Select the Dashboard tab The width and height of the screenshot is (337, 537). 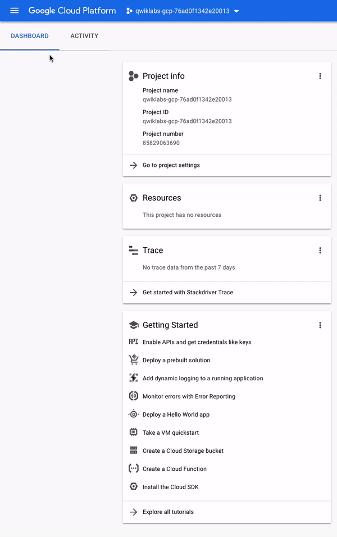click(30, 36)
